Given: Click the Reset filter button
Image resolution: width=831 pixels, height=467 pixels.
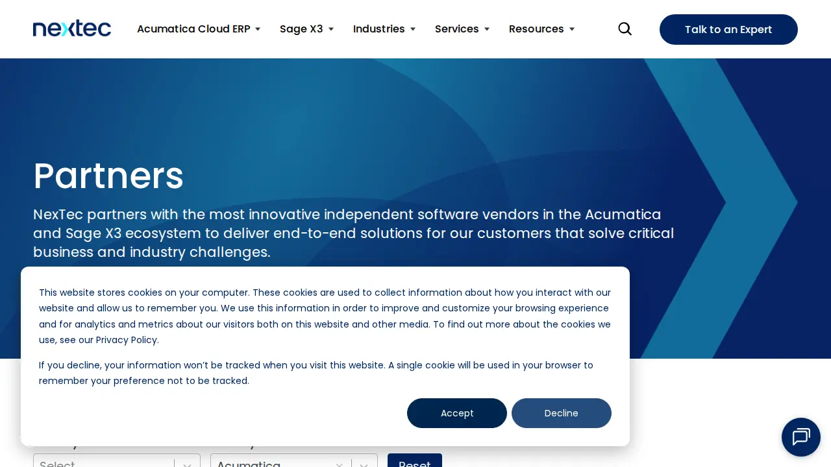Looking at the screenshot, I should 415,461.
